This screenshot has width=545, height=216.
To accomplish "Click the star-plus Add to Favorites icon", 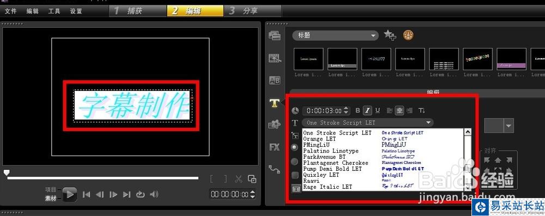I will point(390,35).
